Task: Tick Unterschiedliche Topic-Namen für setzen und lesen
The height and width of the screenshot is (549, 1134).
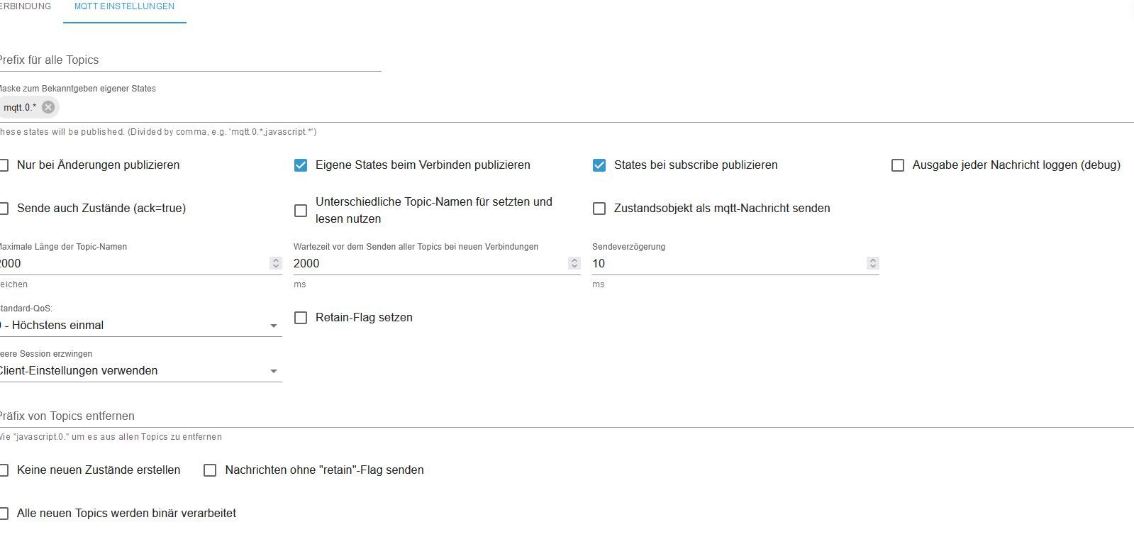Action: [301, 211]
